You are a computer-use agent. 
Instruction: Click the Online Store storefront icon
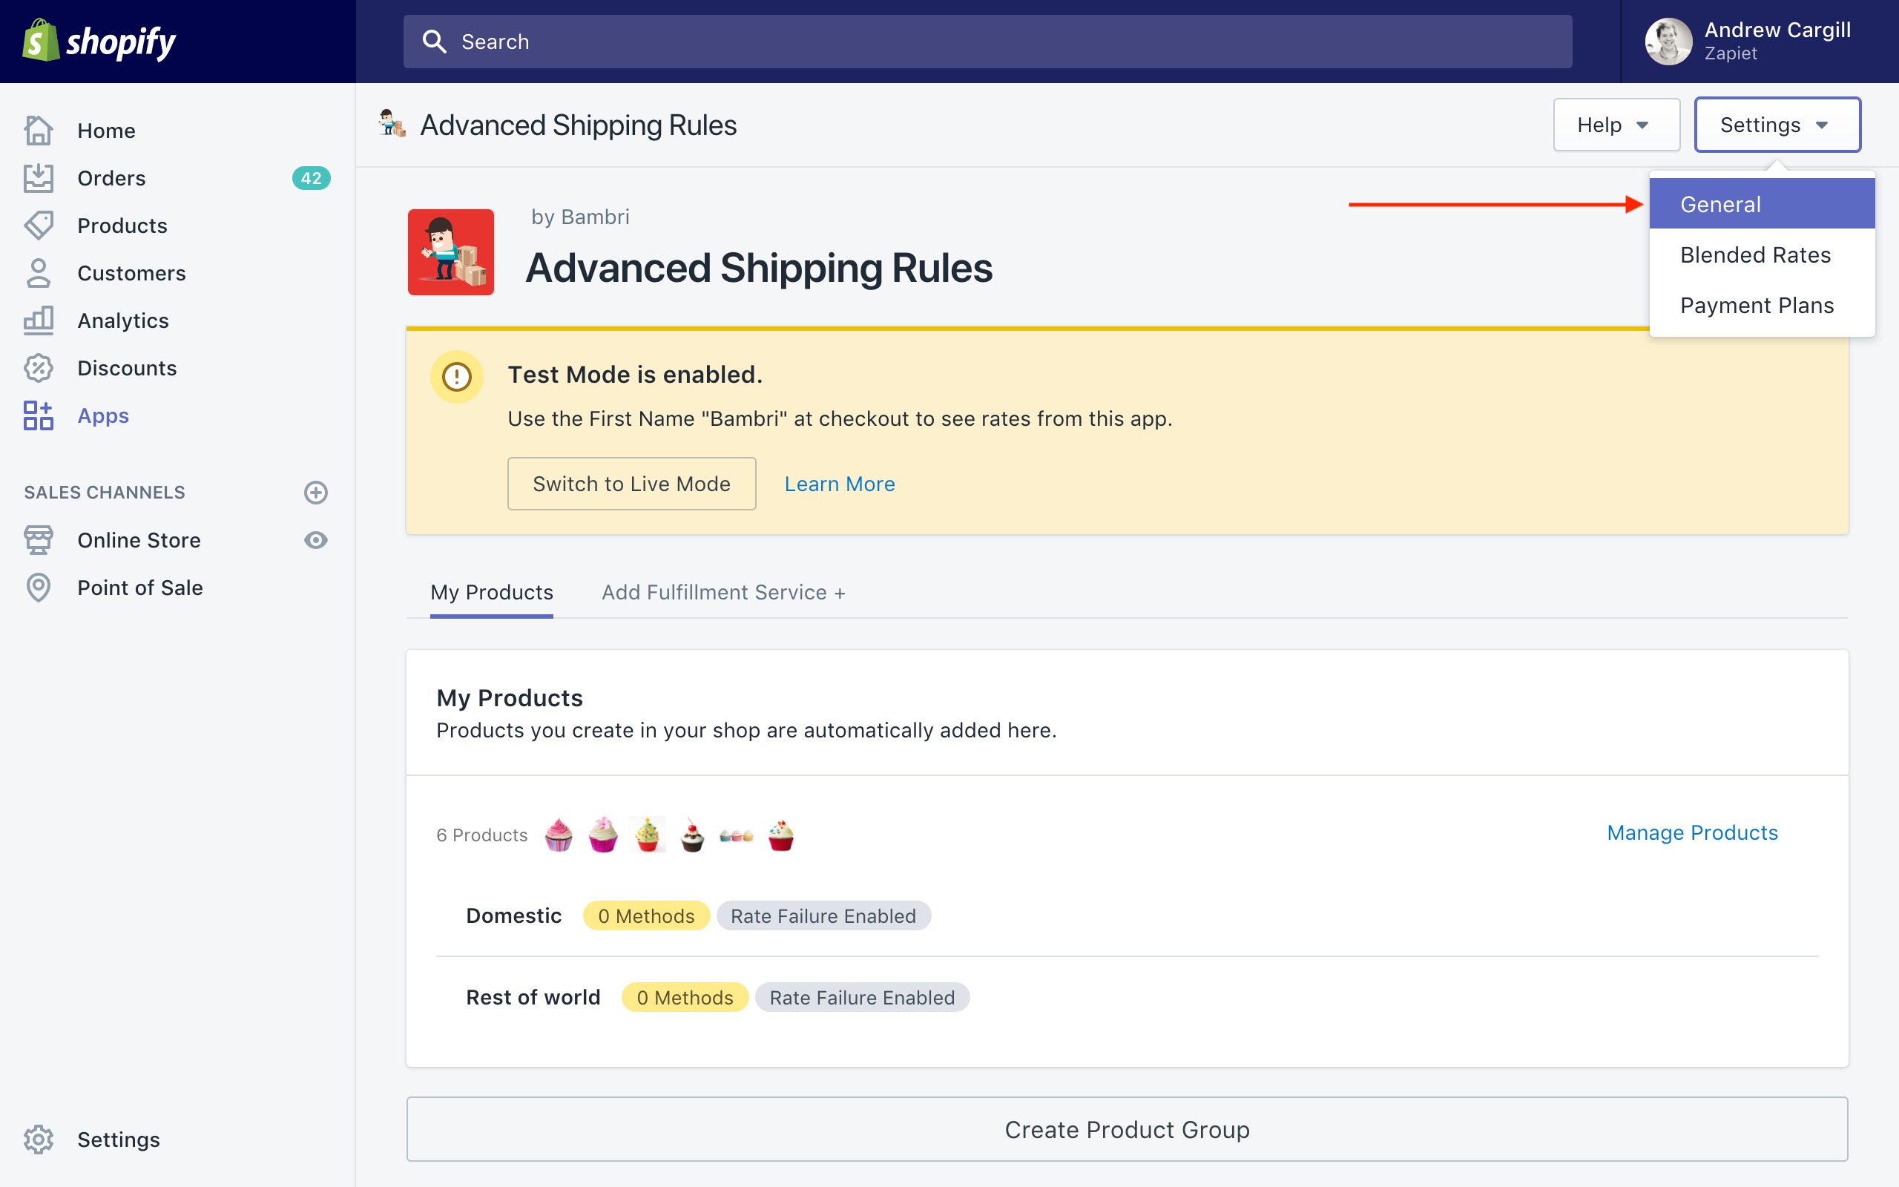39,540
